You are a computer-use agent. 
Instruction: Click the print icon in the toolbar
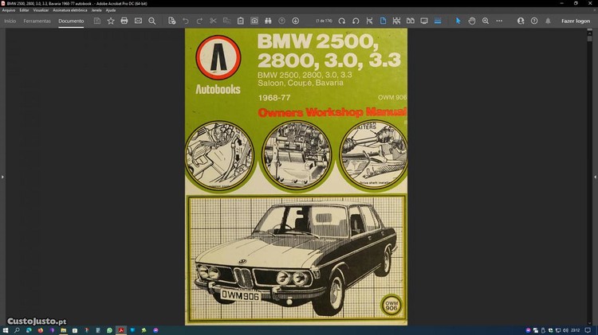pos(124,21)
